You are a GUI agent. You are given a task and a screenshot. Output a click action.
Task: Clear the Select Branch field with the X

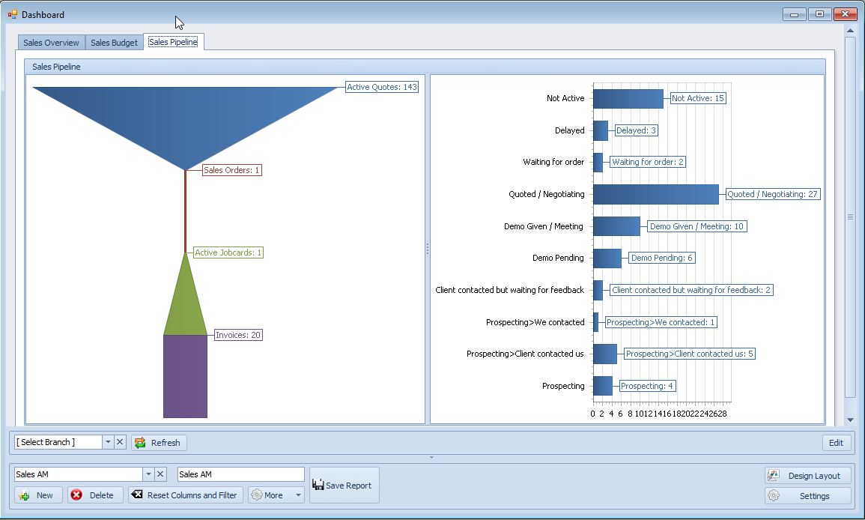point(120,442)
